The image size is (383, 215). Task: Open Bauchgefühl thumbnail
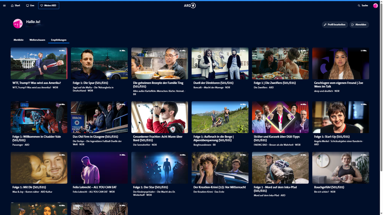(x=341, y=168)
